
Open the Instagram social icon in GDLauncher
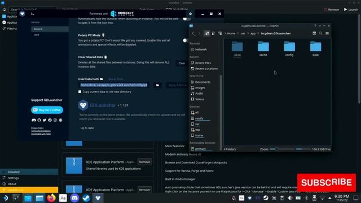pyautogui.click(x=55, y=120)
